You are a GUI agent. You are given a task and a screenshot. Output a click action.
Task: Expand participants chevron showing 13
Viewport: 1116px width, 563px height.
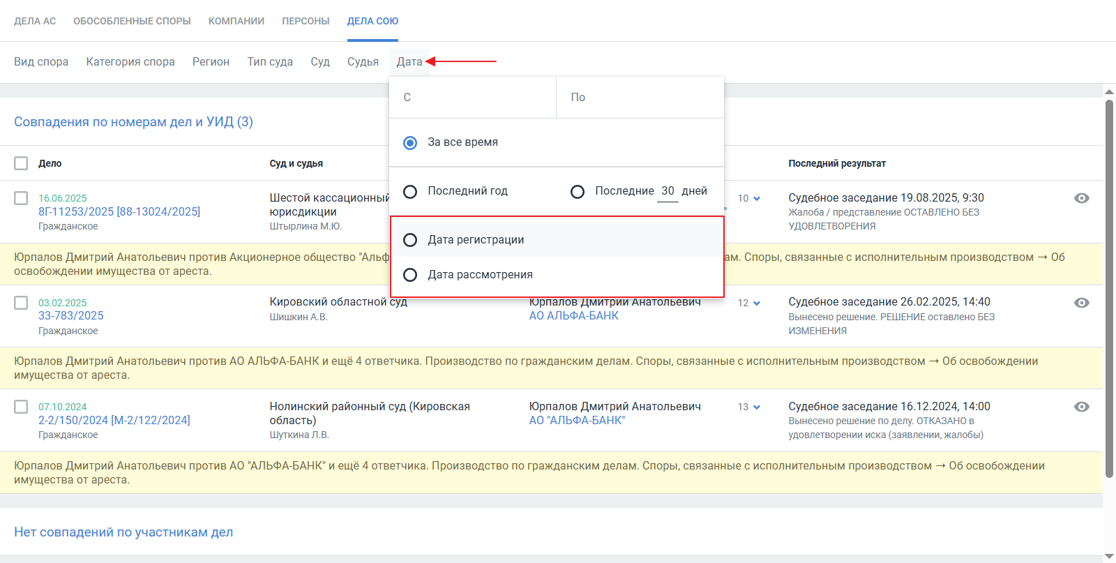756,407
